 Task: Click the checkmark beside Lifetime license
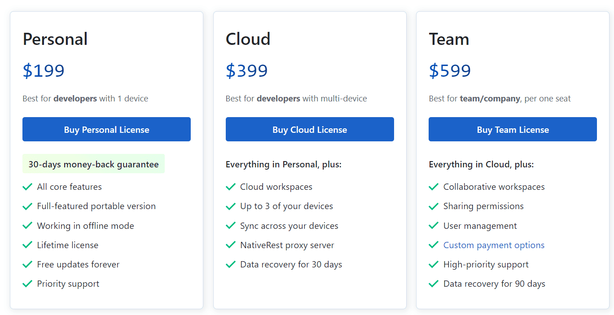pos(27,245)
